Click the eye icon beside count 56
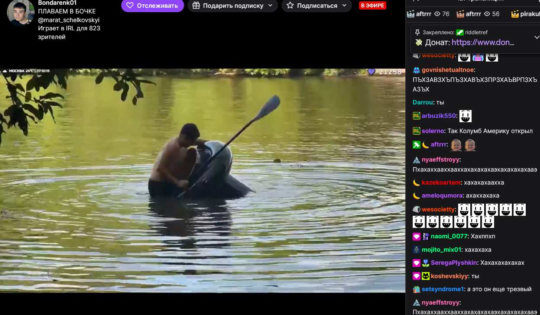Viewport: 540px width, 315px height. pyautogui.click(x=486, y=14)
